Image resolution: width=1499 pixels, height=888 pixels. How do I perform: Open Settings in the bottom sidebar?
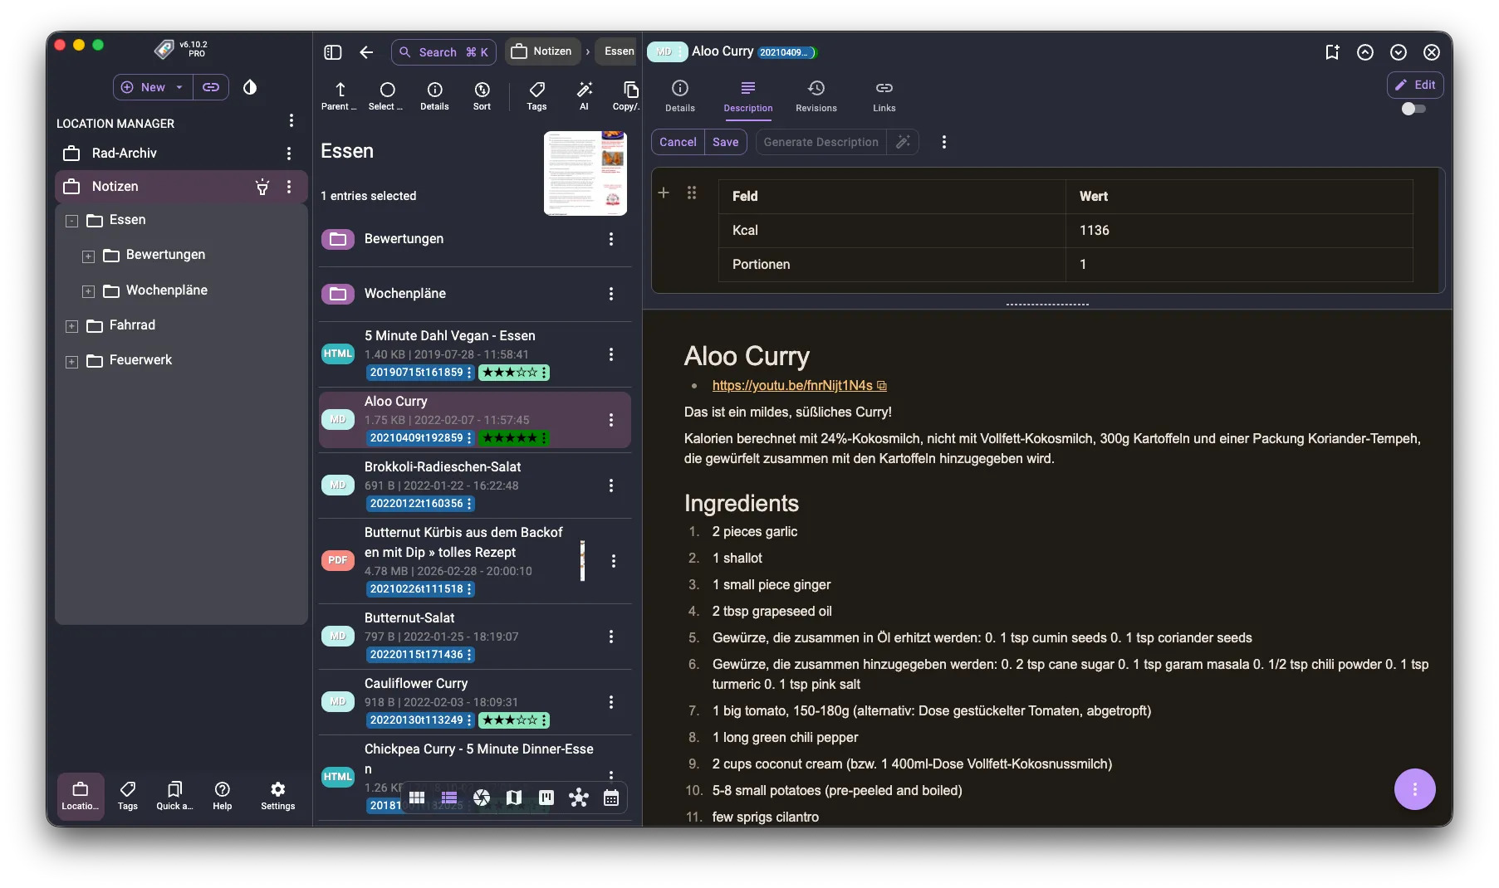coord(277,795)
